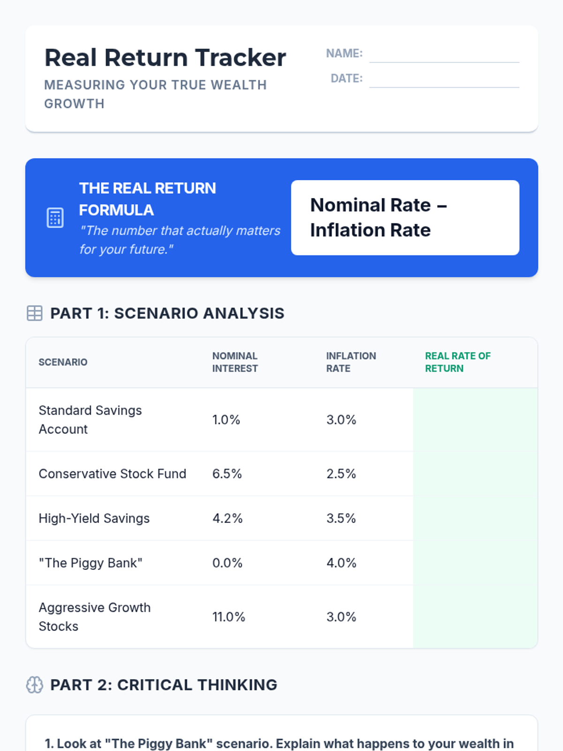Click the Nominal Interest column header
This screenshot has height=751, width=563.
click(235, 362)
